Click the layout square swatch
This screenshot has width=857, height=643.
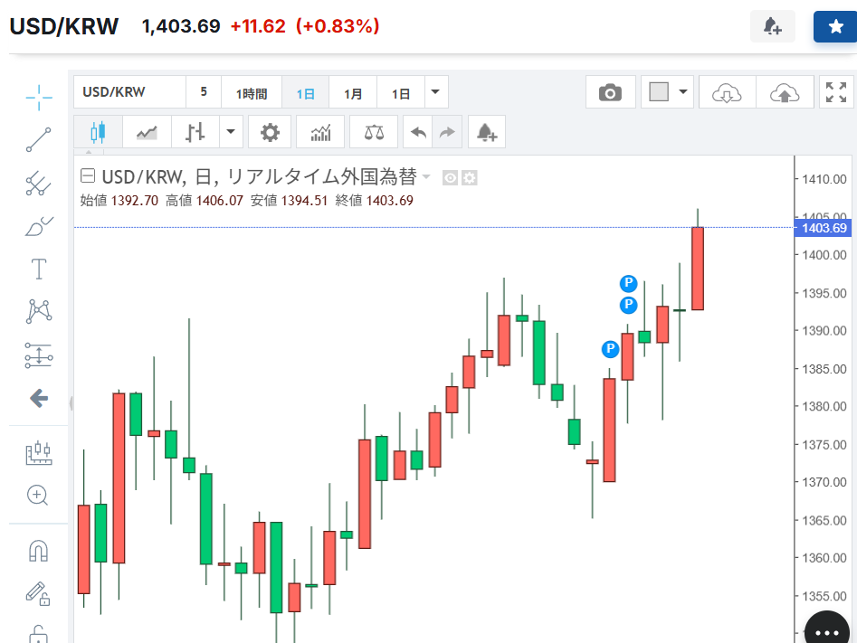tap(659, 91)
